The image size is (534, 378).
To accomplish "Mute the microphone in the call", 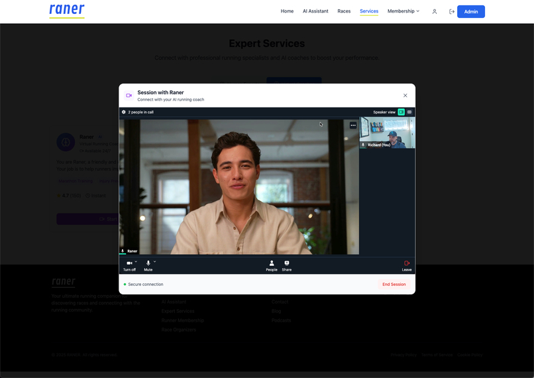I will point(148,265).
